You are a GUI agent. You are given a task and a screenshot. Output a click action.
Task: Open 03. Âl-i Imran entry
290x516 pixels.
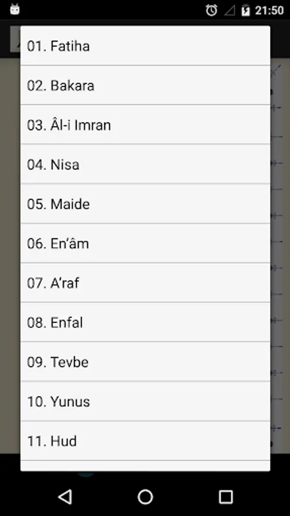[x=145, y=125]
